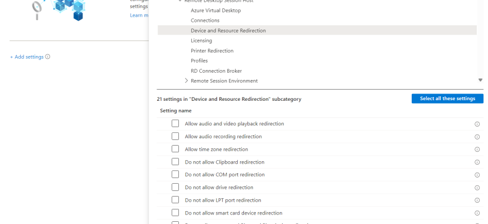
Task: Enable Allow time zone redirection checkbox
Action: (x=176, y=149)
